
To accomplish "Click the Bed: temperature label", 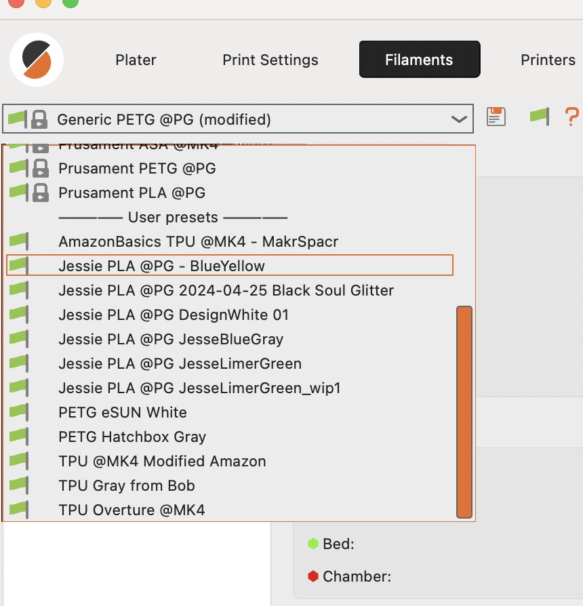I will tap(338, 544).
